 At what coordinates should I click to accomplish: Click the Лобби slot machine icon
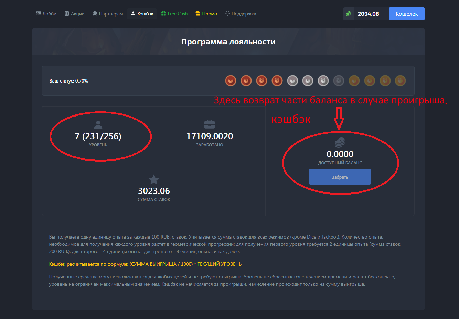(38, 14)
